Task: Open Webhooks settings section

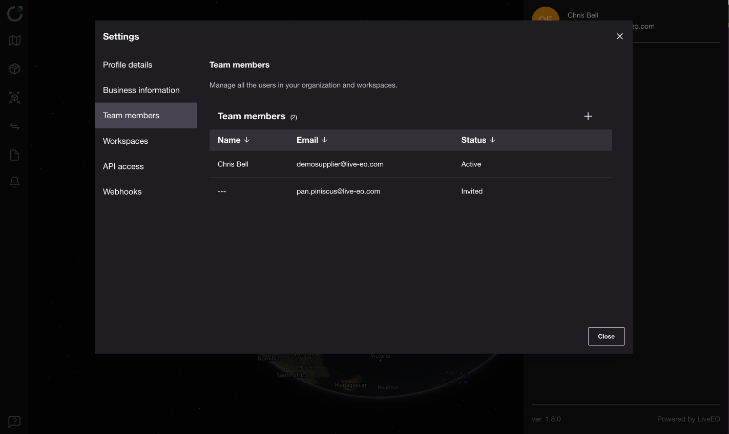Action: click(122, 192)
